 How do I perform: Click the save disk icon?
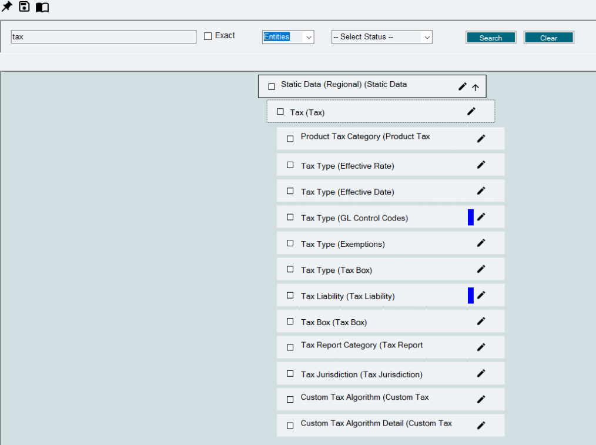(24, 6)
